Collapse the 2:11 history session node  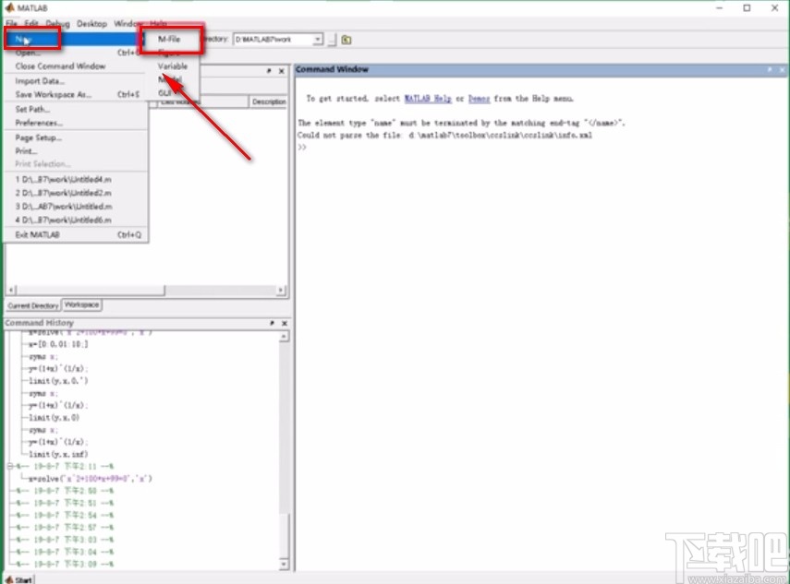pos(9,467)
